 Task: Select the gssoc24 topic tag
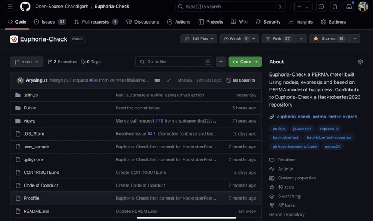[332, 147]
